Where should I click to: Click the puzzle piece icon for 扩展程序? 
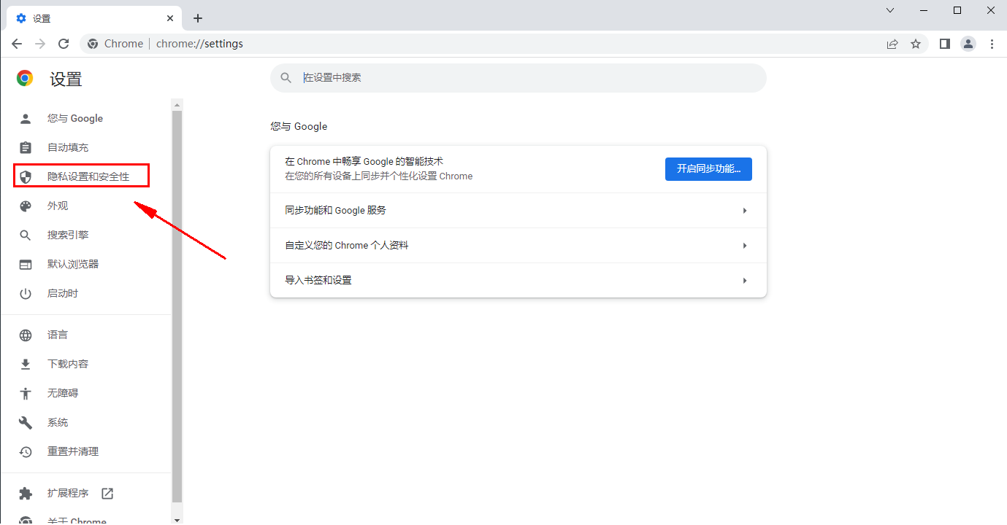click(26, 493)
